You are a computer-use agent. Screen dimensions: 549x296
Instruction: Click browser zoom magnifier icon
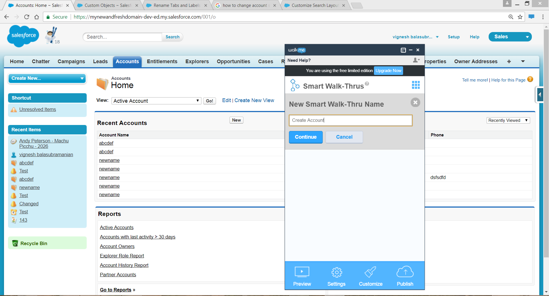pos(511,17)
